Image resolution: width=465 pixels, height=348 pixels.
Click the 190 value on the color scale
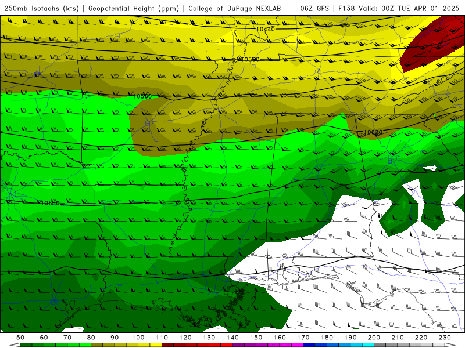pos(350,338)
